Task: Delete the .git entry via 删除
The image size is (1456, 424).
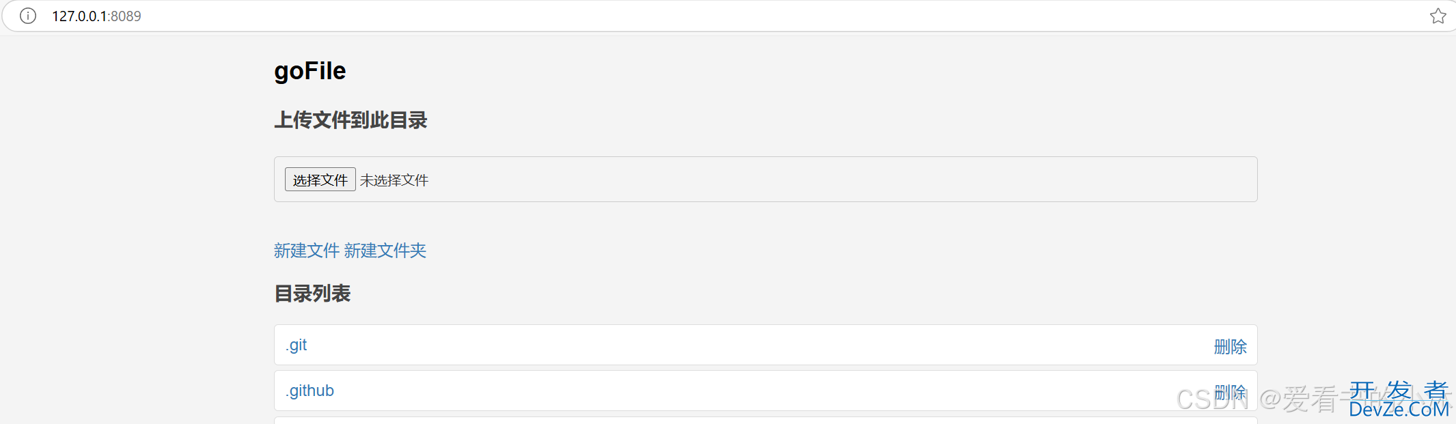Action: tap(1231, 347)
